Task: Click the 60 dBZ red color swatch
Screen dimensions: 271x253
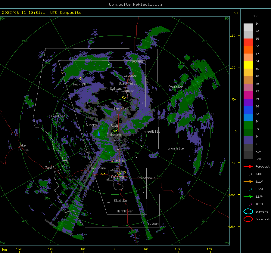Action: tap(248, 42)
